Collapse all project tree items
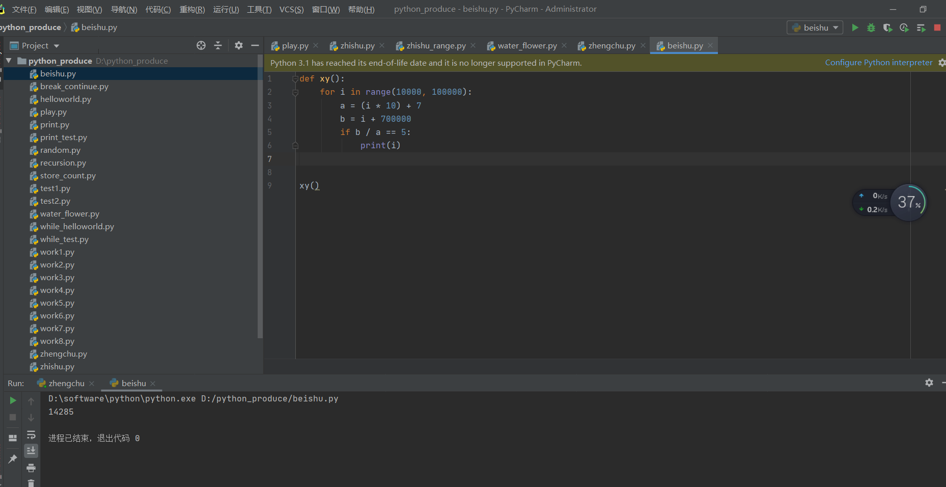Image resolution: width=946 pixels, height=487 pixels. click(218, 45)
